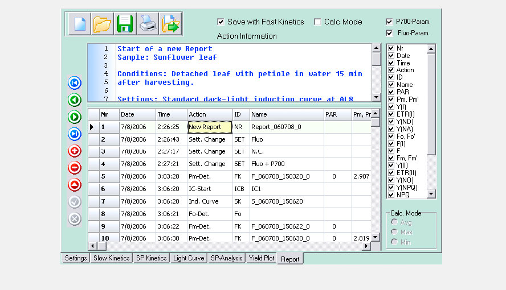Viewport: 506px width, 290px height.
Task: Click the Fluo + P700 name cell
Action: 287,164
